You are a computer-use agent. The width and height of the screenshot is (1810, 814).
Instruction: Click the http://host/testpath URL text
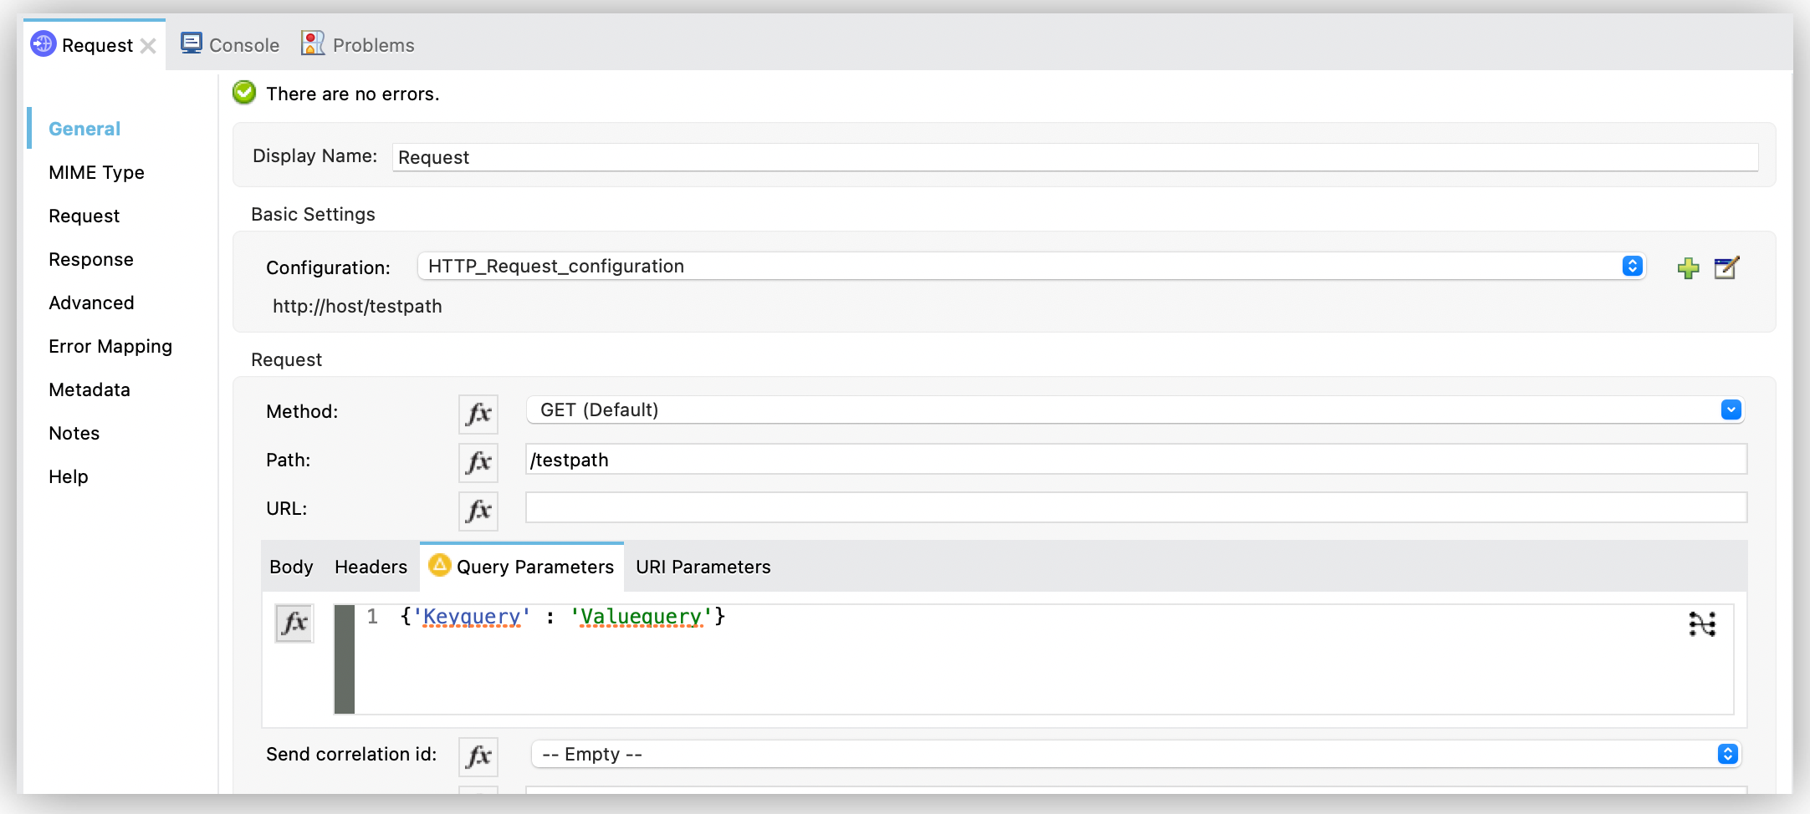(x=357, y=306)
